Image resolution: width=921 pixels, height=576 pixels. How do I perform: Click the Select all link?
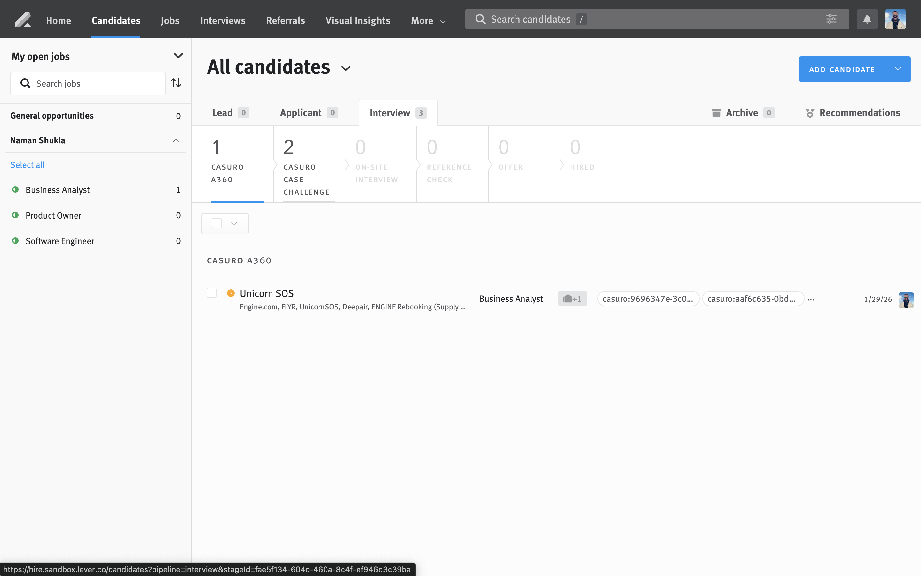tap(28, 165)
